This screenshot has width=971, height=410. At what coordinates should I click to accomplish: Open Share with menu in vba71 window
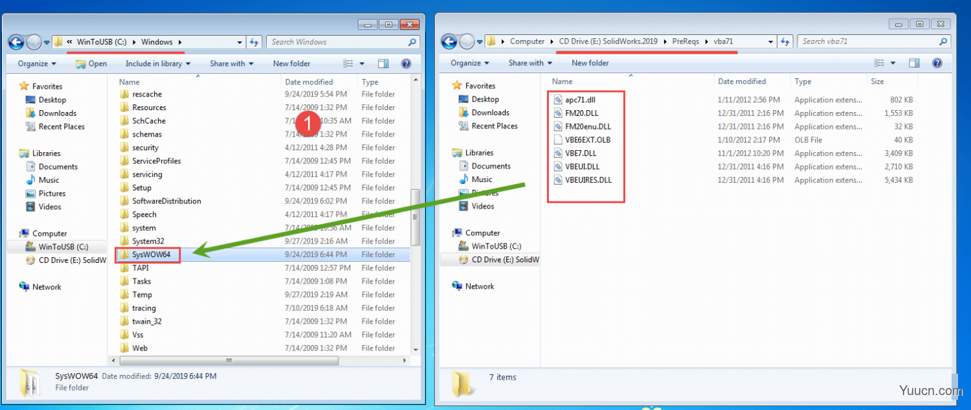[x=530, y=63]
